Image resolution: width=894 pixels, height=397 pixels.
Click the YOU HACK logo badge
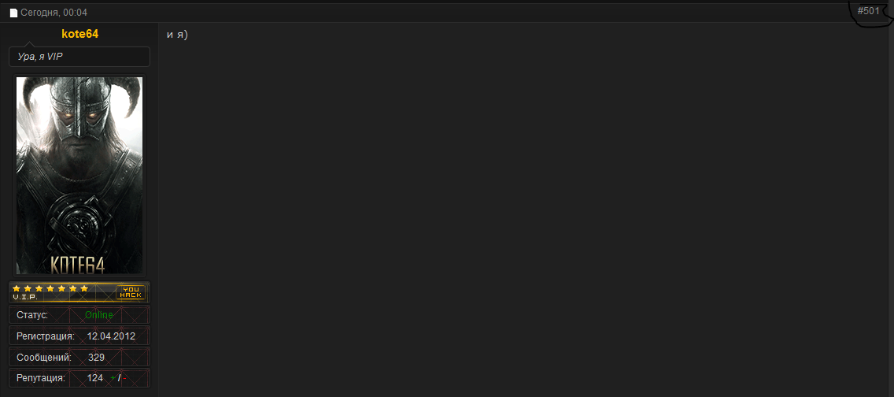coord(131,292)
